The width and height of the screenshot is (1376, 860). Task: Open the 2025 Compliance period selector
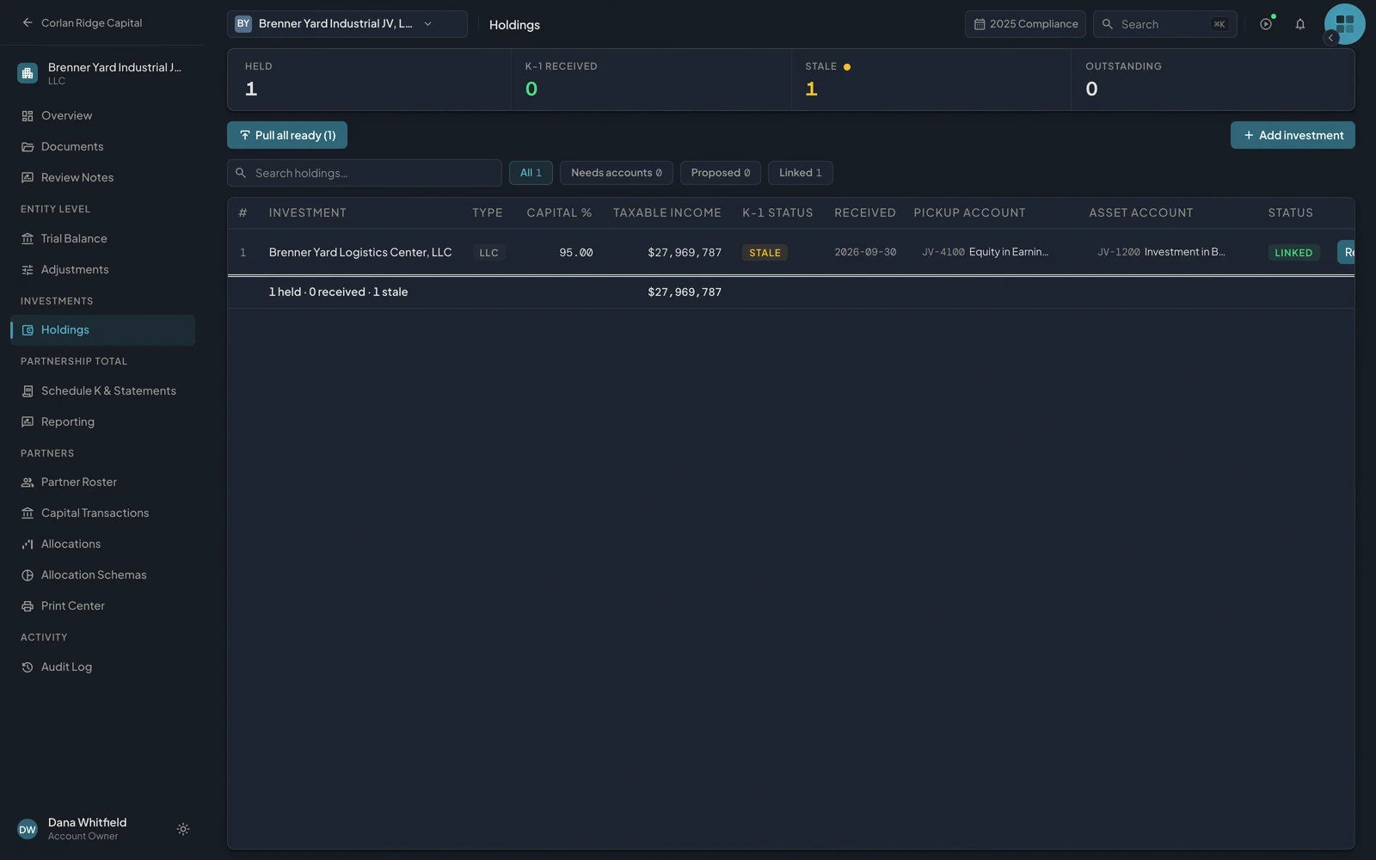[x=1025, y=24]
